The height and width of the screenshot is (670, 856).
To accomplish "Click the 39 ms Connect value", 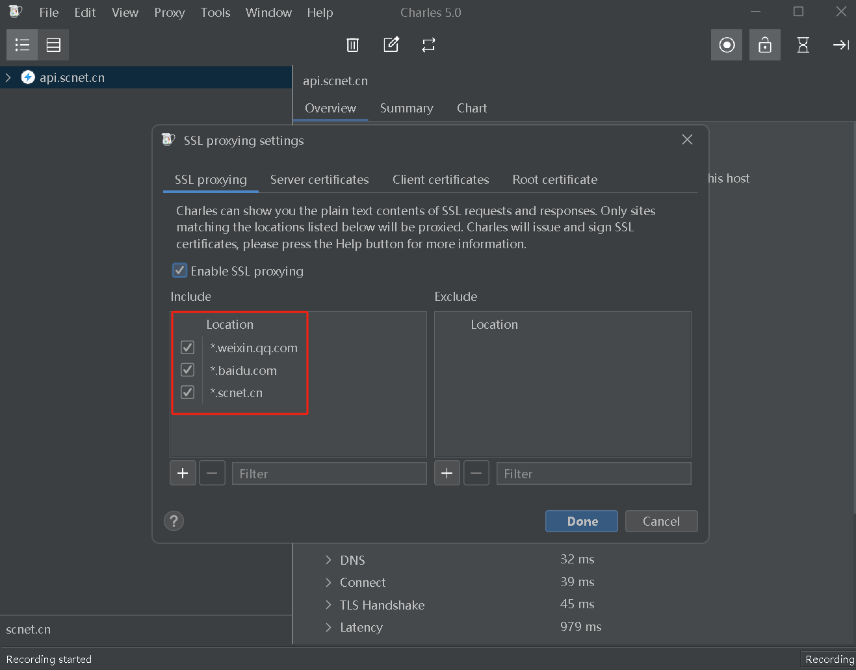I will (577, 582).
